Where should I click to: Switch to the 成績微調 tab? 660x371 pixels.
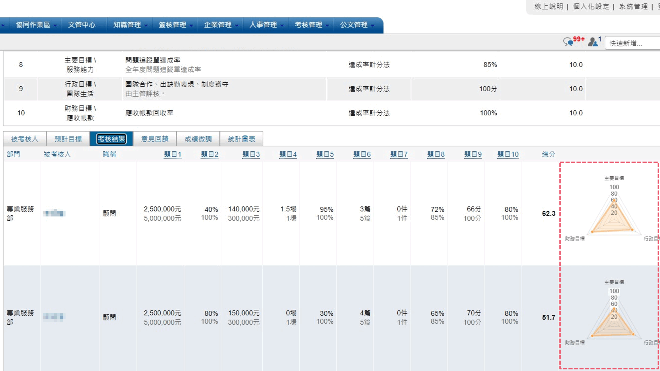pos(198,139)
